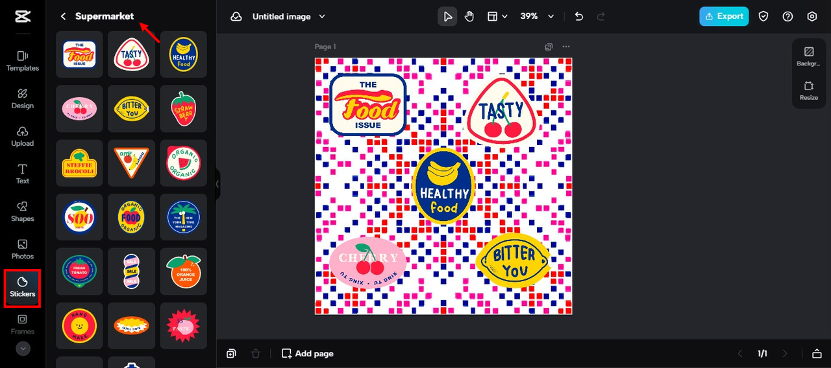
Task: Click the delete page trash icon
Action: coord(256,354)
